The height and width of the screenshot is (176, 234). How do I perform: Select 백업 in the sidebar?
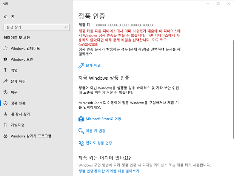click(36, 70)
